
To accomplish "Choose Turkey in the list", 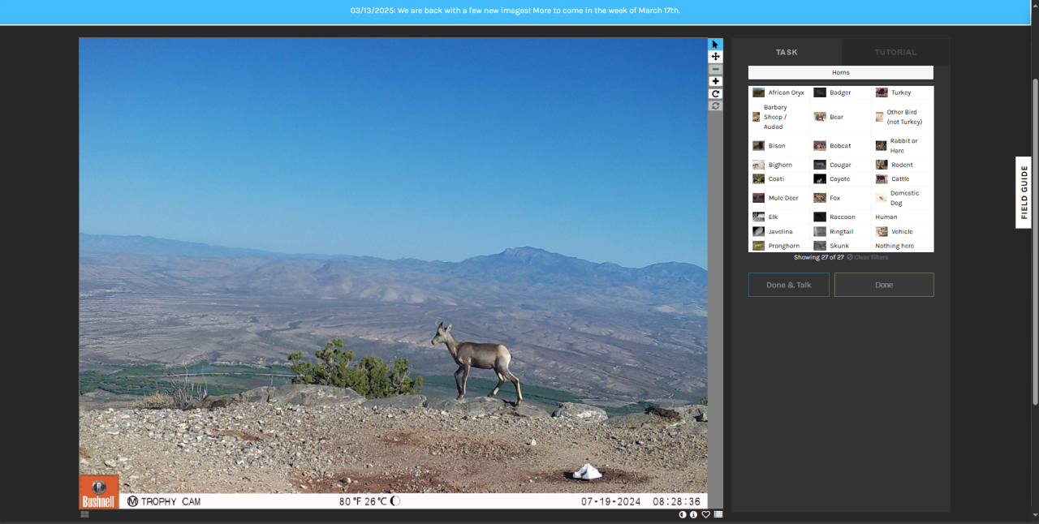I will (x=903, y=92).
